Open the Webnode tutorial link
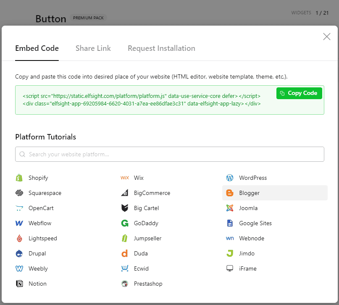339x305 pixels. (252, 238)
